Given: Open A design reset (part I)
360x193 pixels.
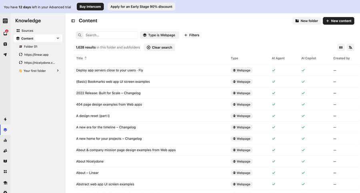Looking at the screenshot, I should (93, 116).
